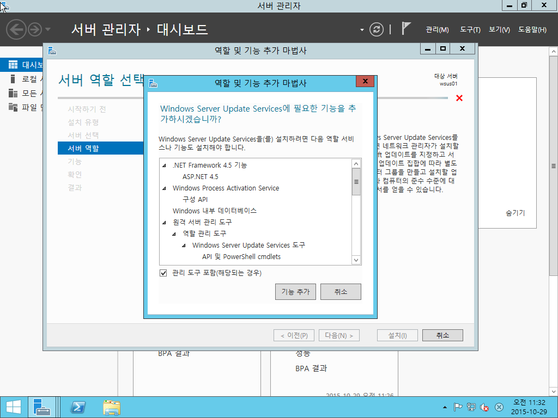The height and width of the screenshot is (418, 558).
Task: Click the 기능 추가 button
Action: click(x=295, y=292)
